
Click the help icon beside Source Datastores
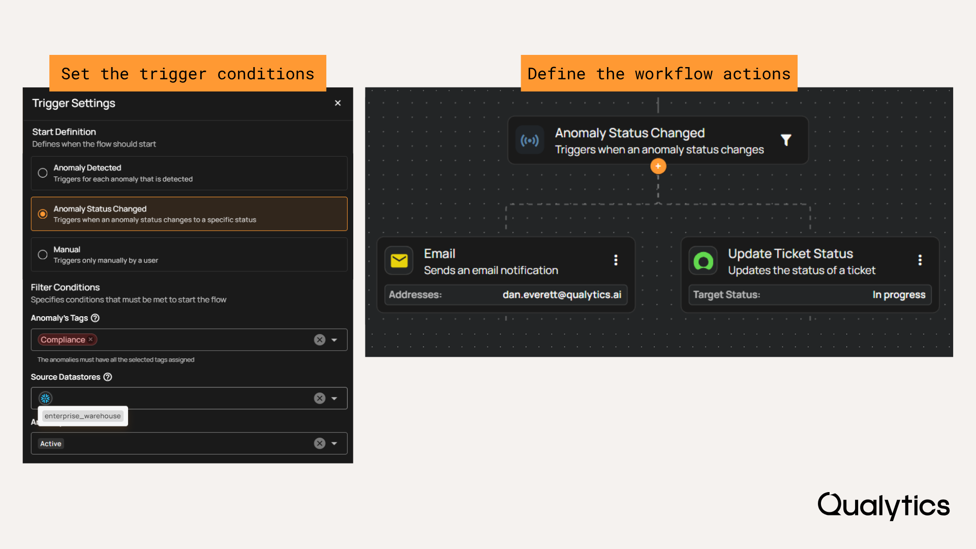[x=108, y=377]
